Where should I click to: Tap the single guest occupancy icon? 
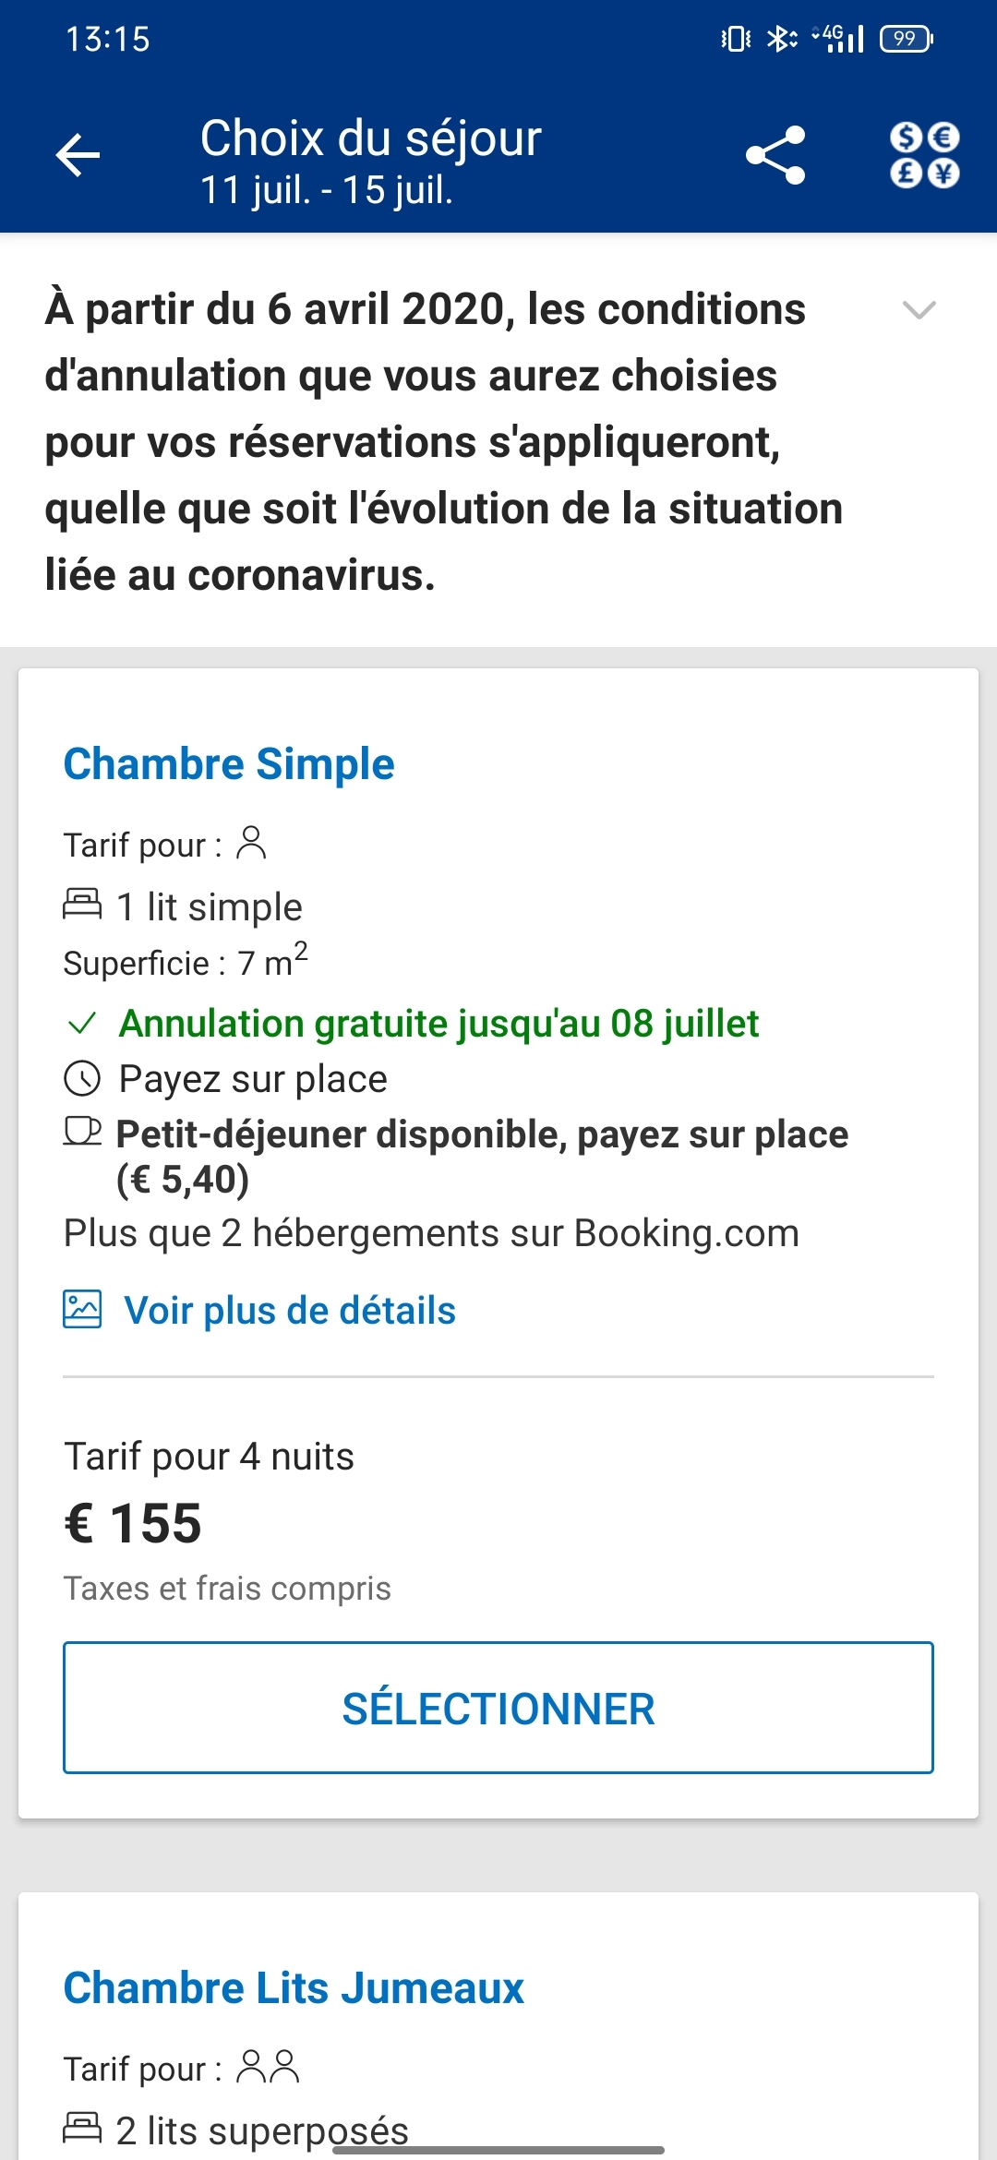click(x=251, y=843)
